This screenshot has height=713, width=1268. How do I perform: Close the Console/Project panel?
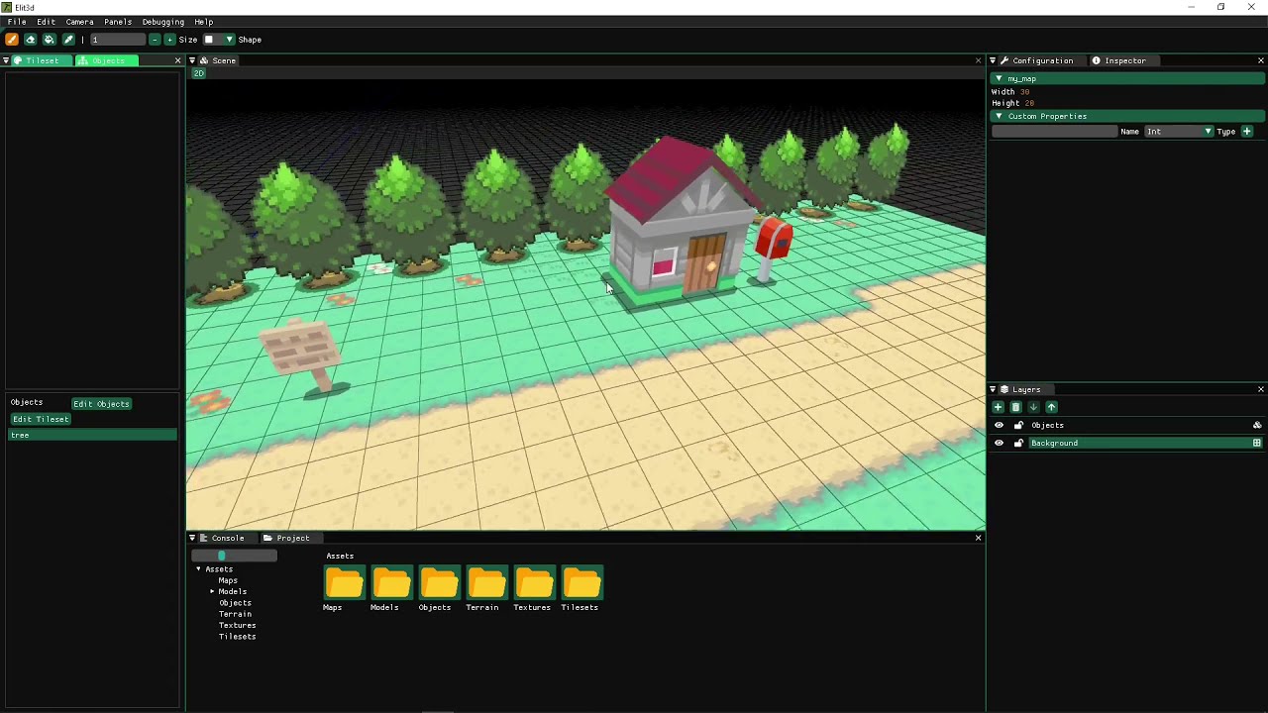pos(979,538)
